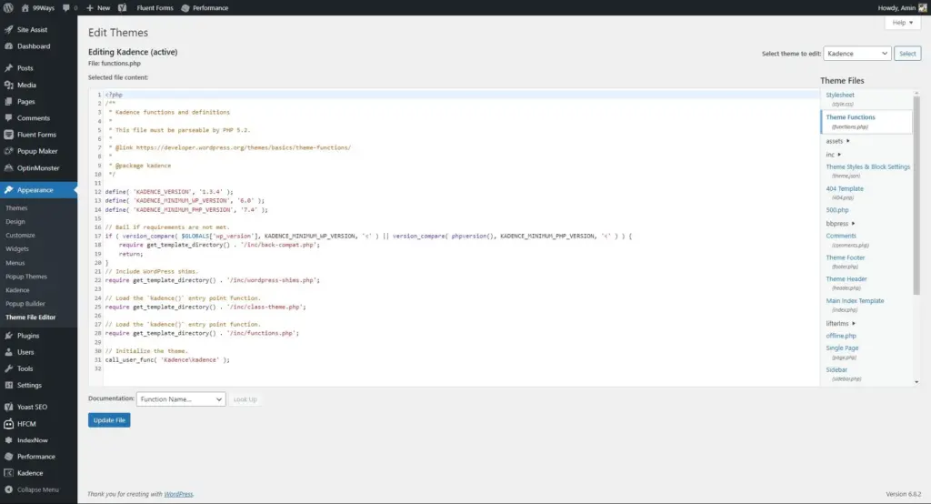This screenshot has width=931, height=504.
Task: Open the WordPress logo menu
Action: [x=8, y=7]
